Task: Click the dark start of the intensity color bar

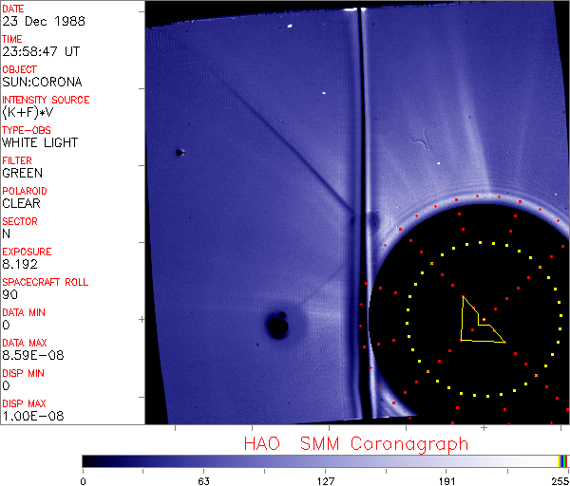Action: coord(87,460)
